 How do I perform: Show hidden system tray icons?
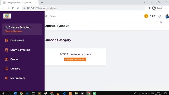pos(140,93)
